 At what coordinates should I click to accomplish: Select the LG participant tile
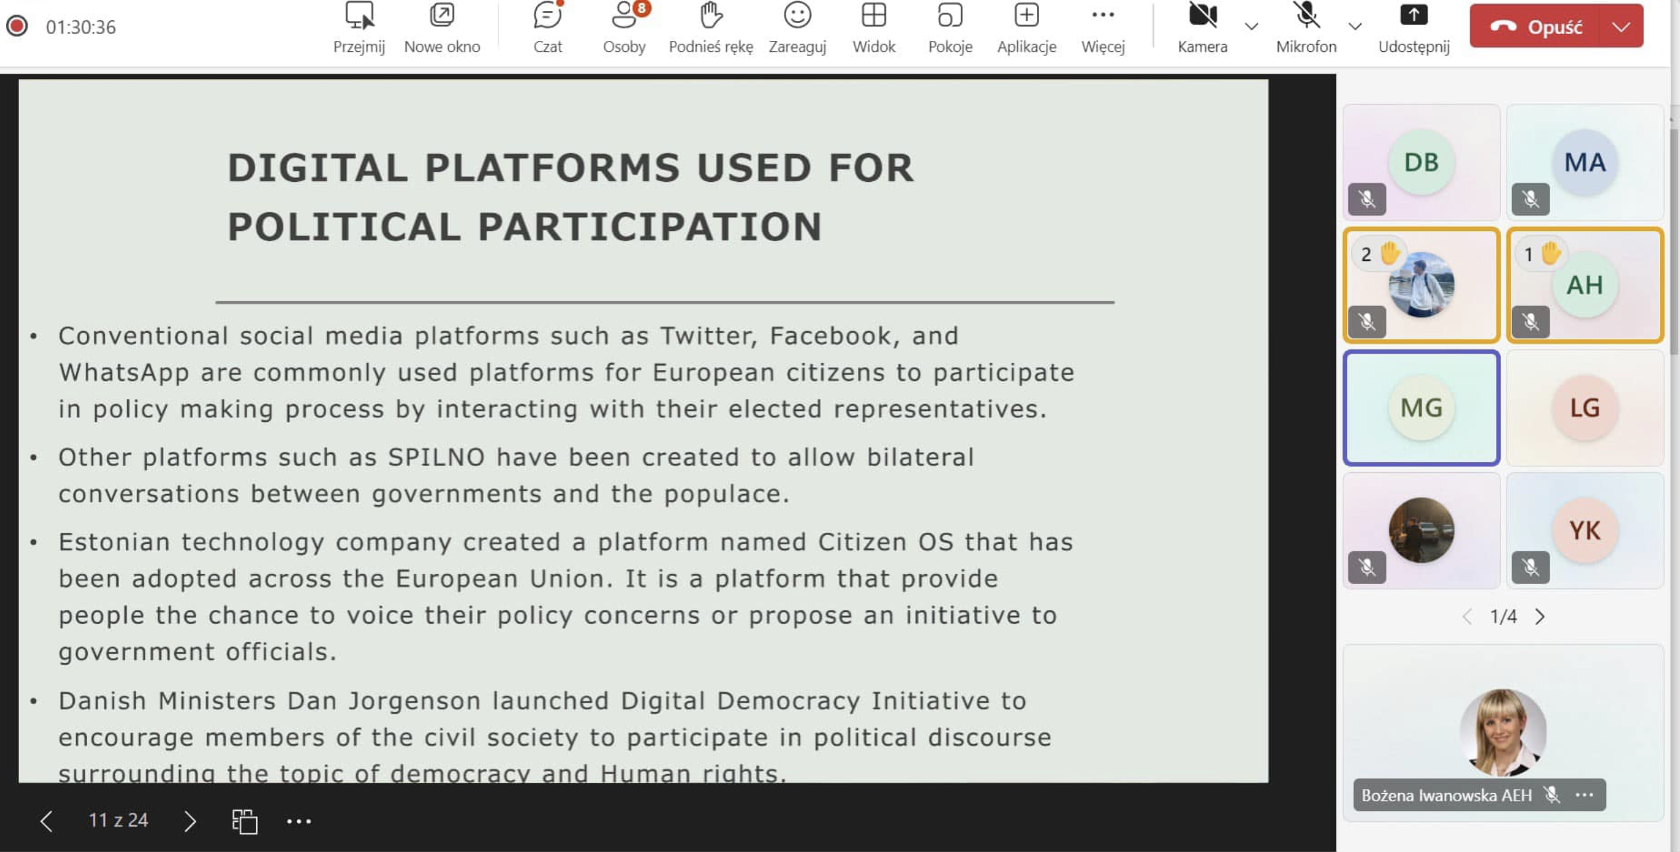pyautogui.click(x=1585, y=408)
